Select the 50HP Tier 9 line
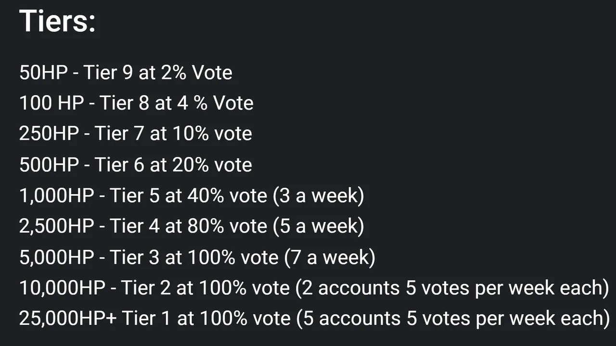The height and width of the screenshot is (346, 616). tap(126, 73)
